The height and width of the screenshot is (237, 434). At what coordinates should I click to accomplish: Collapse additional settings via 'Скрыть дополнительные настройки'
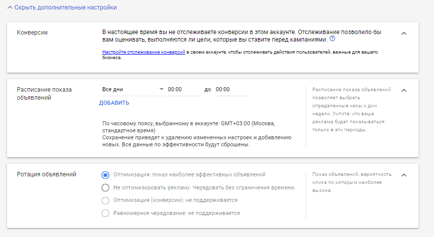point(62,8)
